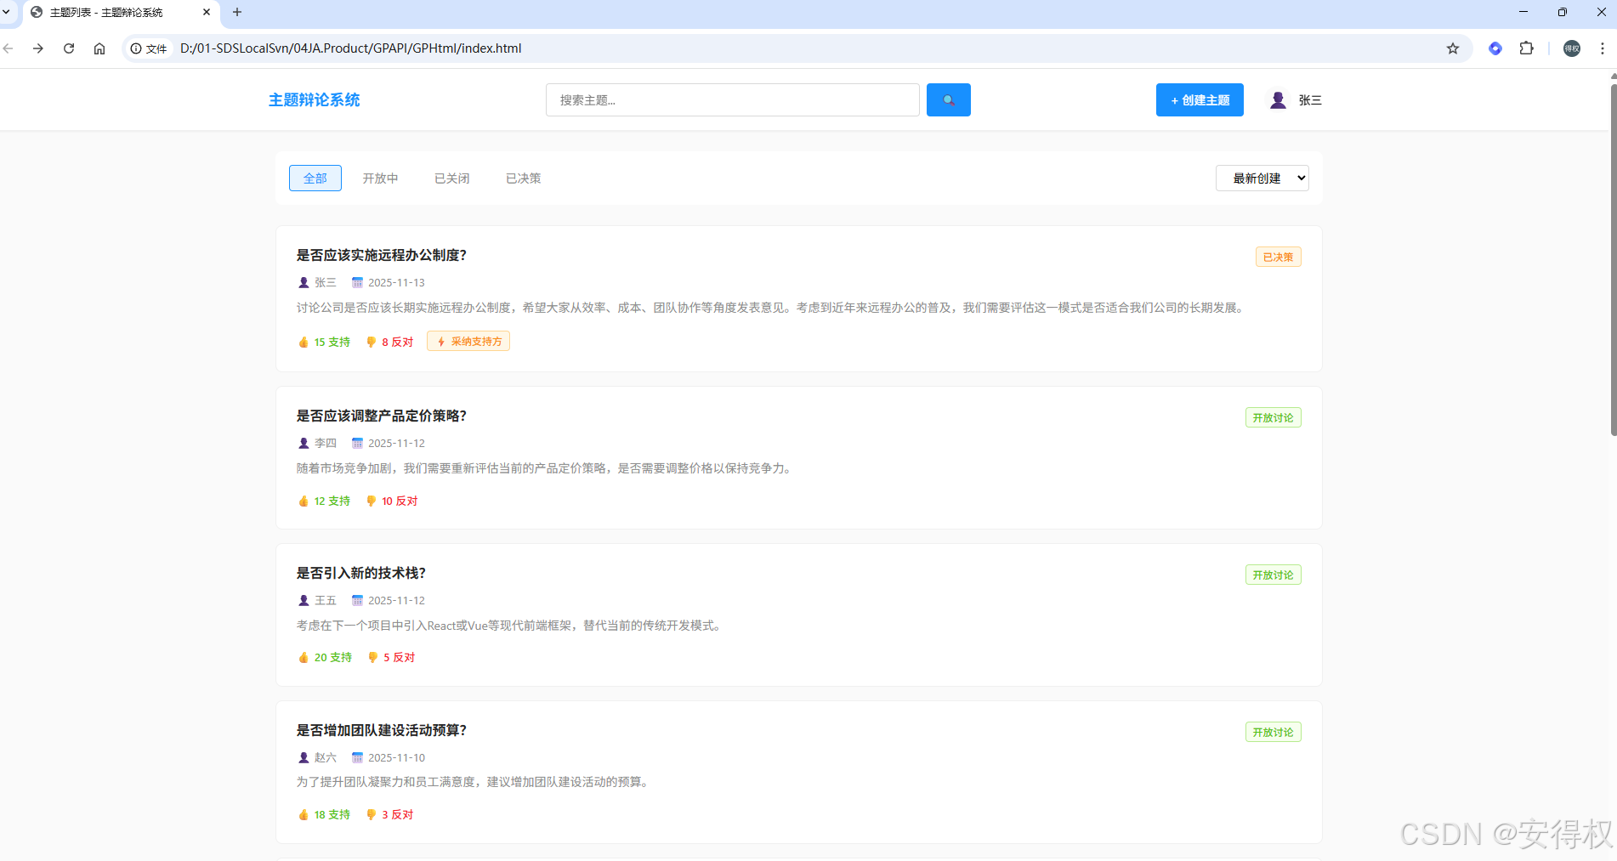Open Chrome's three-dot menu
The width and height of the screenshot is (1617, 861).
tap(1600, 48)
